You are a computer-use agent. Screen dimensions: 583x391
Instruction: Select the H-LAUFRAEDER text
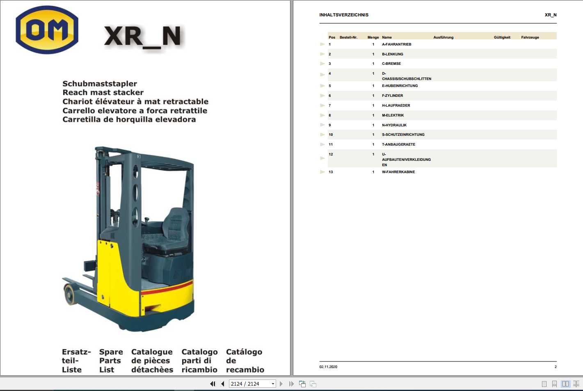pos(396,105)
